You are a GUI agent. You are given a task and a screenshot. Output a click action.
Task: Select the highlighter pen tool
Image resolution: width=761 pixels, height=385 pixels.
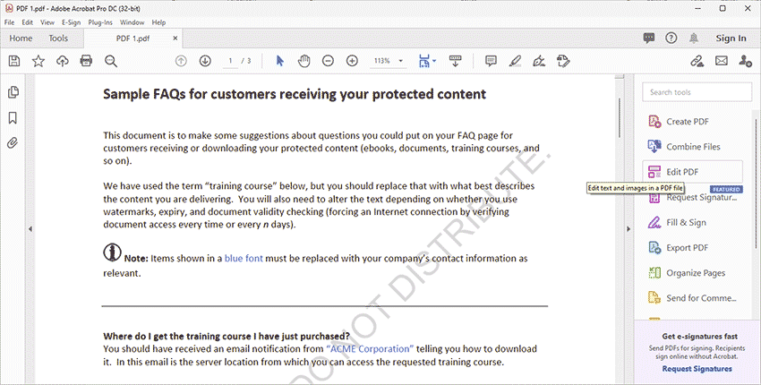tap(515, 61)
